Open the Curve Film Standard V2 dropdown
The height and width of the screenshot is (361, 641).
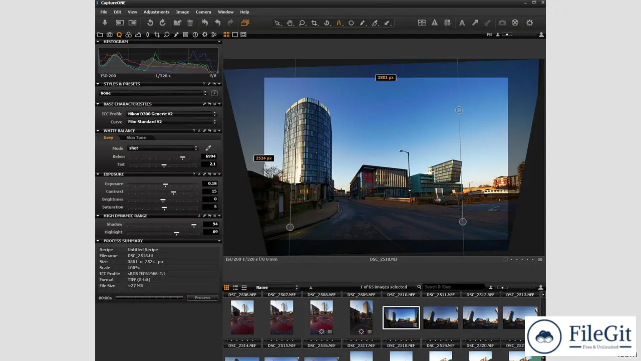tap(171, 122)
